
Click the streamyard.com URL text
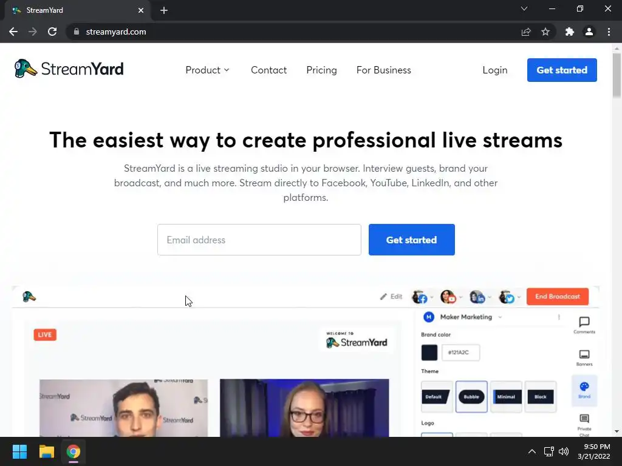point(116,32)
